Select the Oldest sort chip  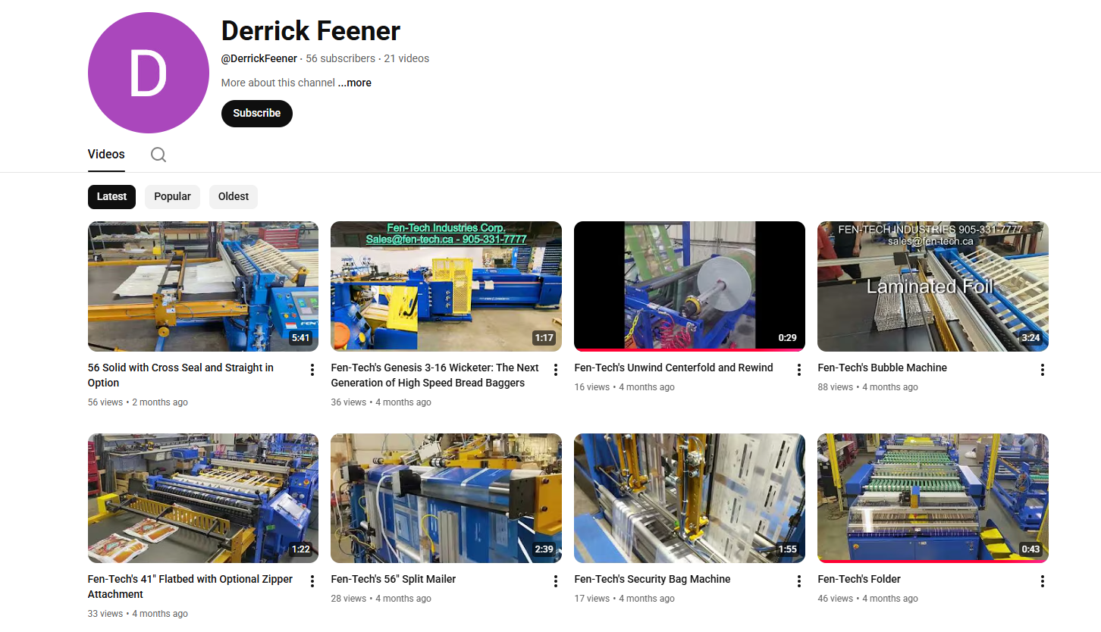tap(234, 197)
